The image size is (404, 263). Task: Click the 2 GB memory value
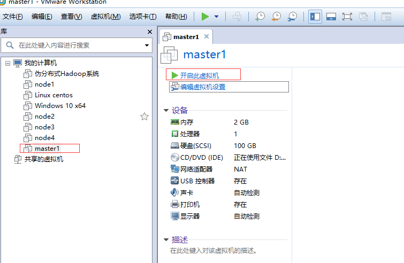[241, 122]
